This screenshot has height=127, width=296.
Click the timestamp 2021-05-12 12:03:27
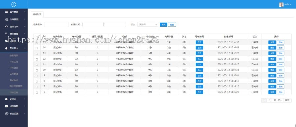[x=228, y=64]
